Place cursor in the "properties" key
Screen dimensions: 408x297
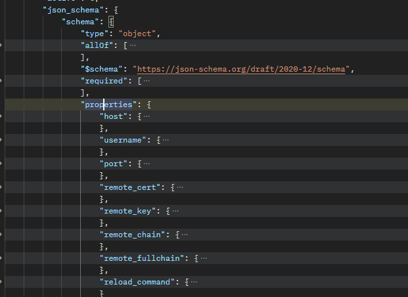click(108, 104)
